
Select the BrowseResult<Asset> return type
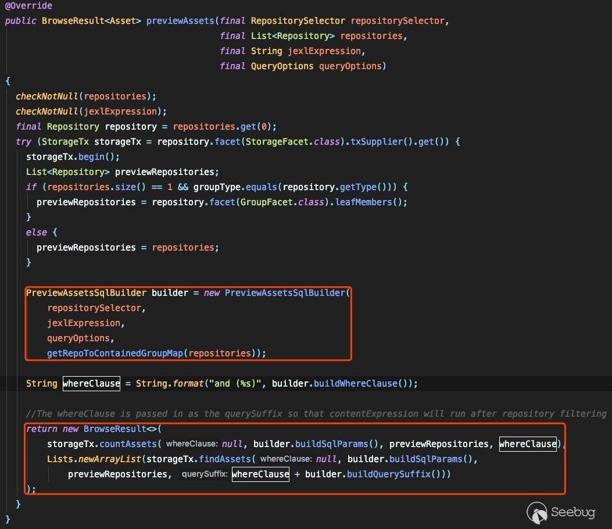[91, 21]
